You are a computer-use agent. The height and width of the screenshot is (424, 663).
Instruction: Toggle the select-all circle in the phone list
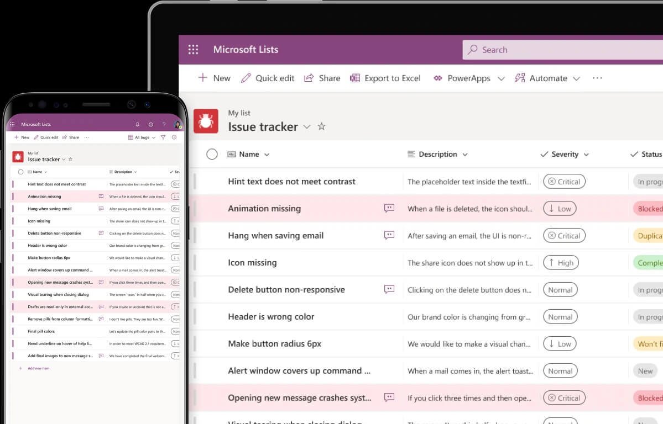pos(20,172)
